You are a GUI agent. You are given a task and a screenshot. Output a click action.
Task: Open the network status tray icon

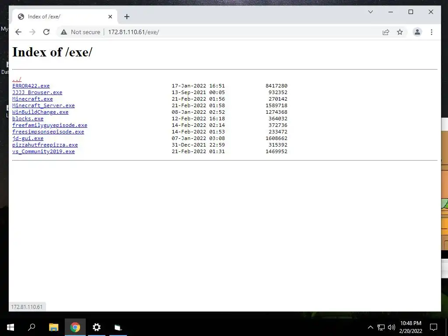point(381,327)
